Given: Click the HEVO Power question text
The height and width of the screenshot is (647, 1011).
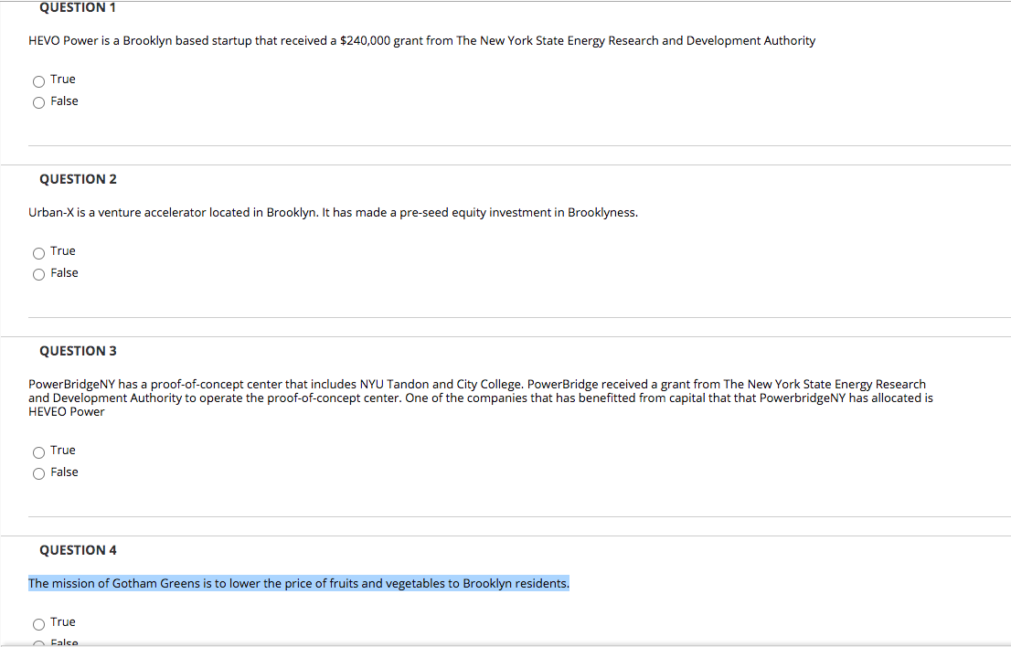Looking at the screenshot, I should click(x=420, y=40).
